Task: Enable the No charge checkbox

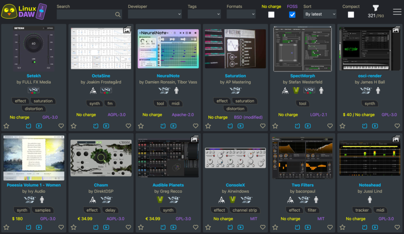Action: pos(271,15)
